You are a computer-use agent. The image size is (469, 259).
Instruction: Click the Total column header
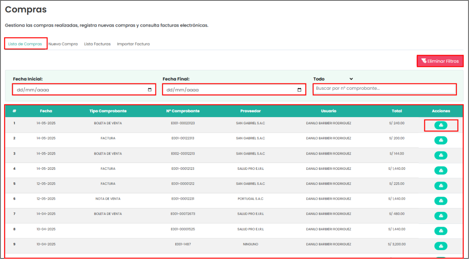click(x=397, y=111)
